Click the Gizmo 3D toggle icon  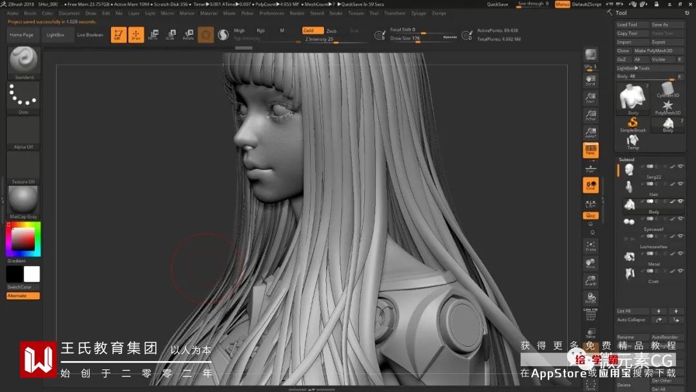point(206,35)
